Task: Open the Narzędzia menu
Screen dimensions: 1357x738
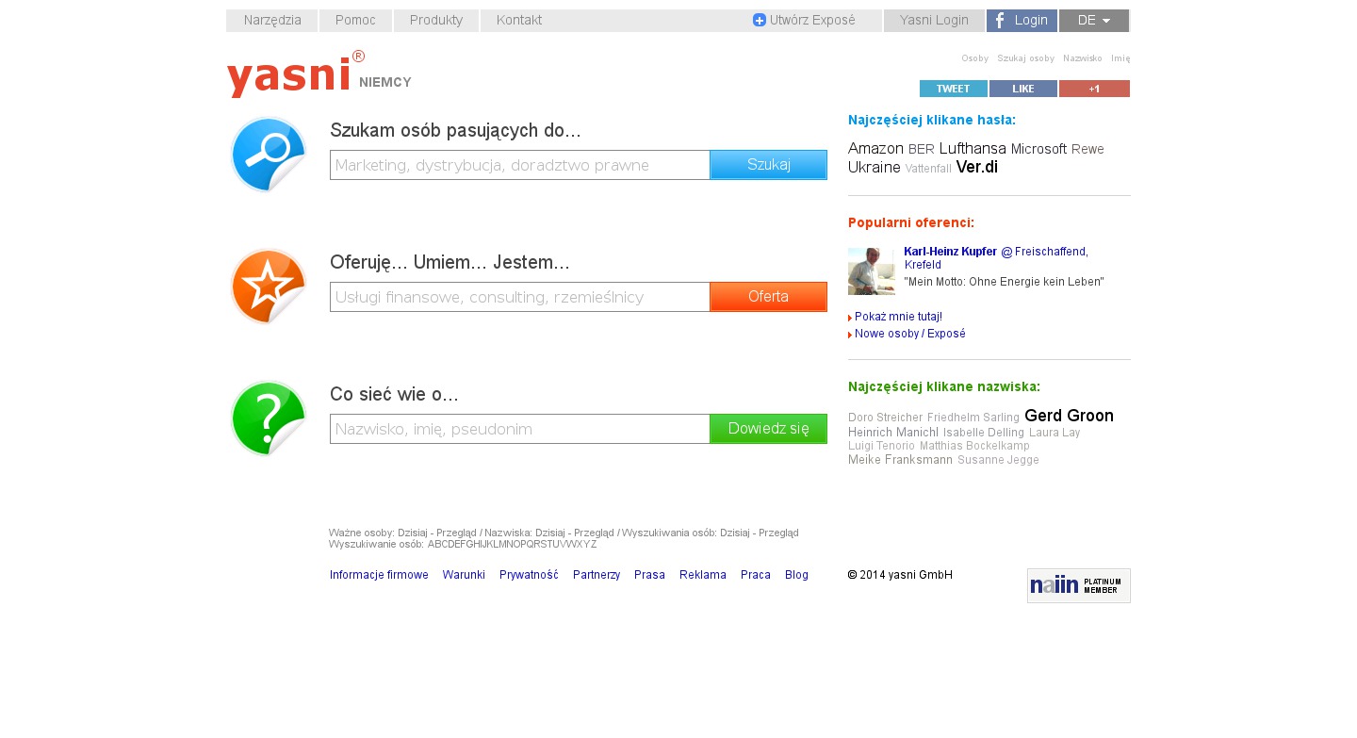Action: click(x=272, y=21)
